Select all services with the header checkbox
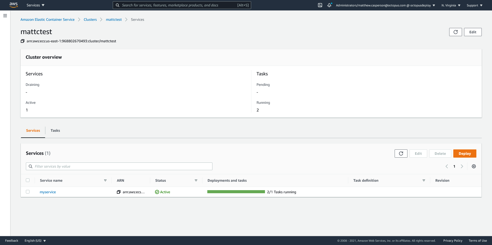 28,180
